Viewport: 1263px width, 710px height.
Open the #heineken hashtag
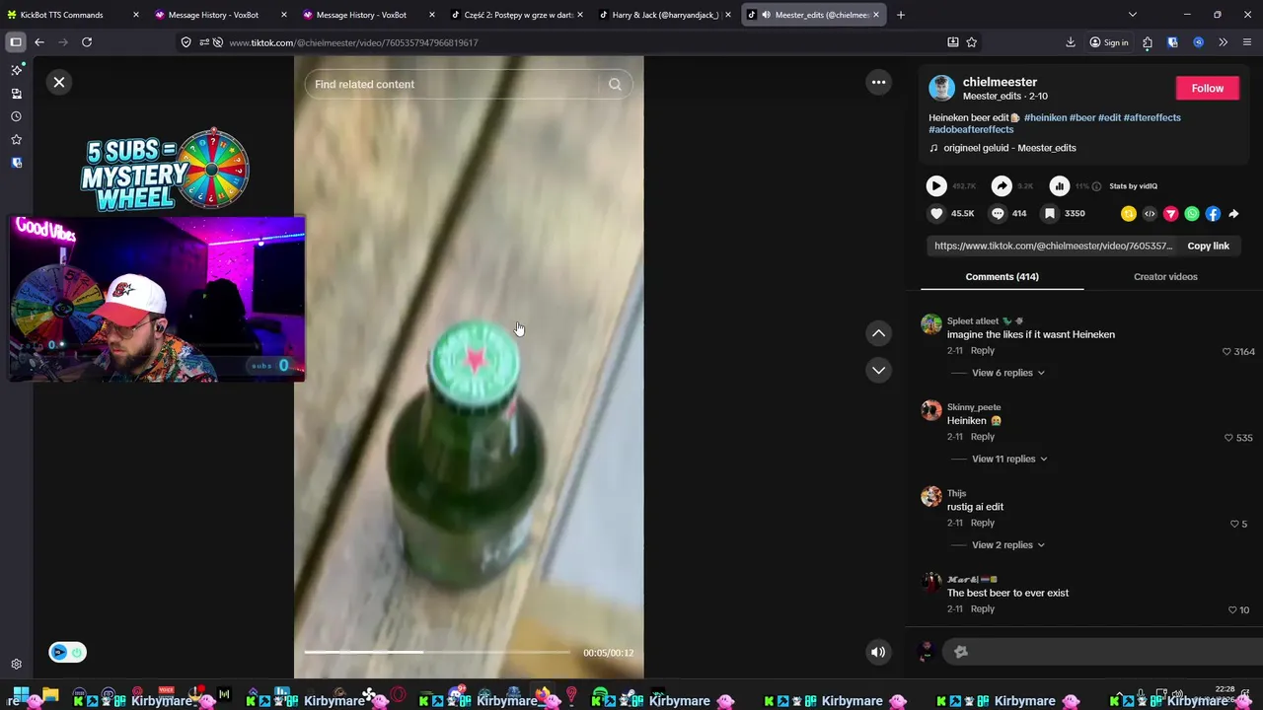1045,117
